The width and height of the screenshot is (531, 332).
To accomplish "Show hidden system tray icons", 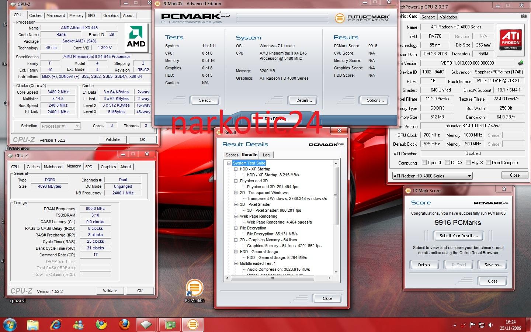I will 455,325.
